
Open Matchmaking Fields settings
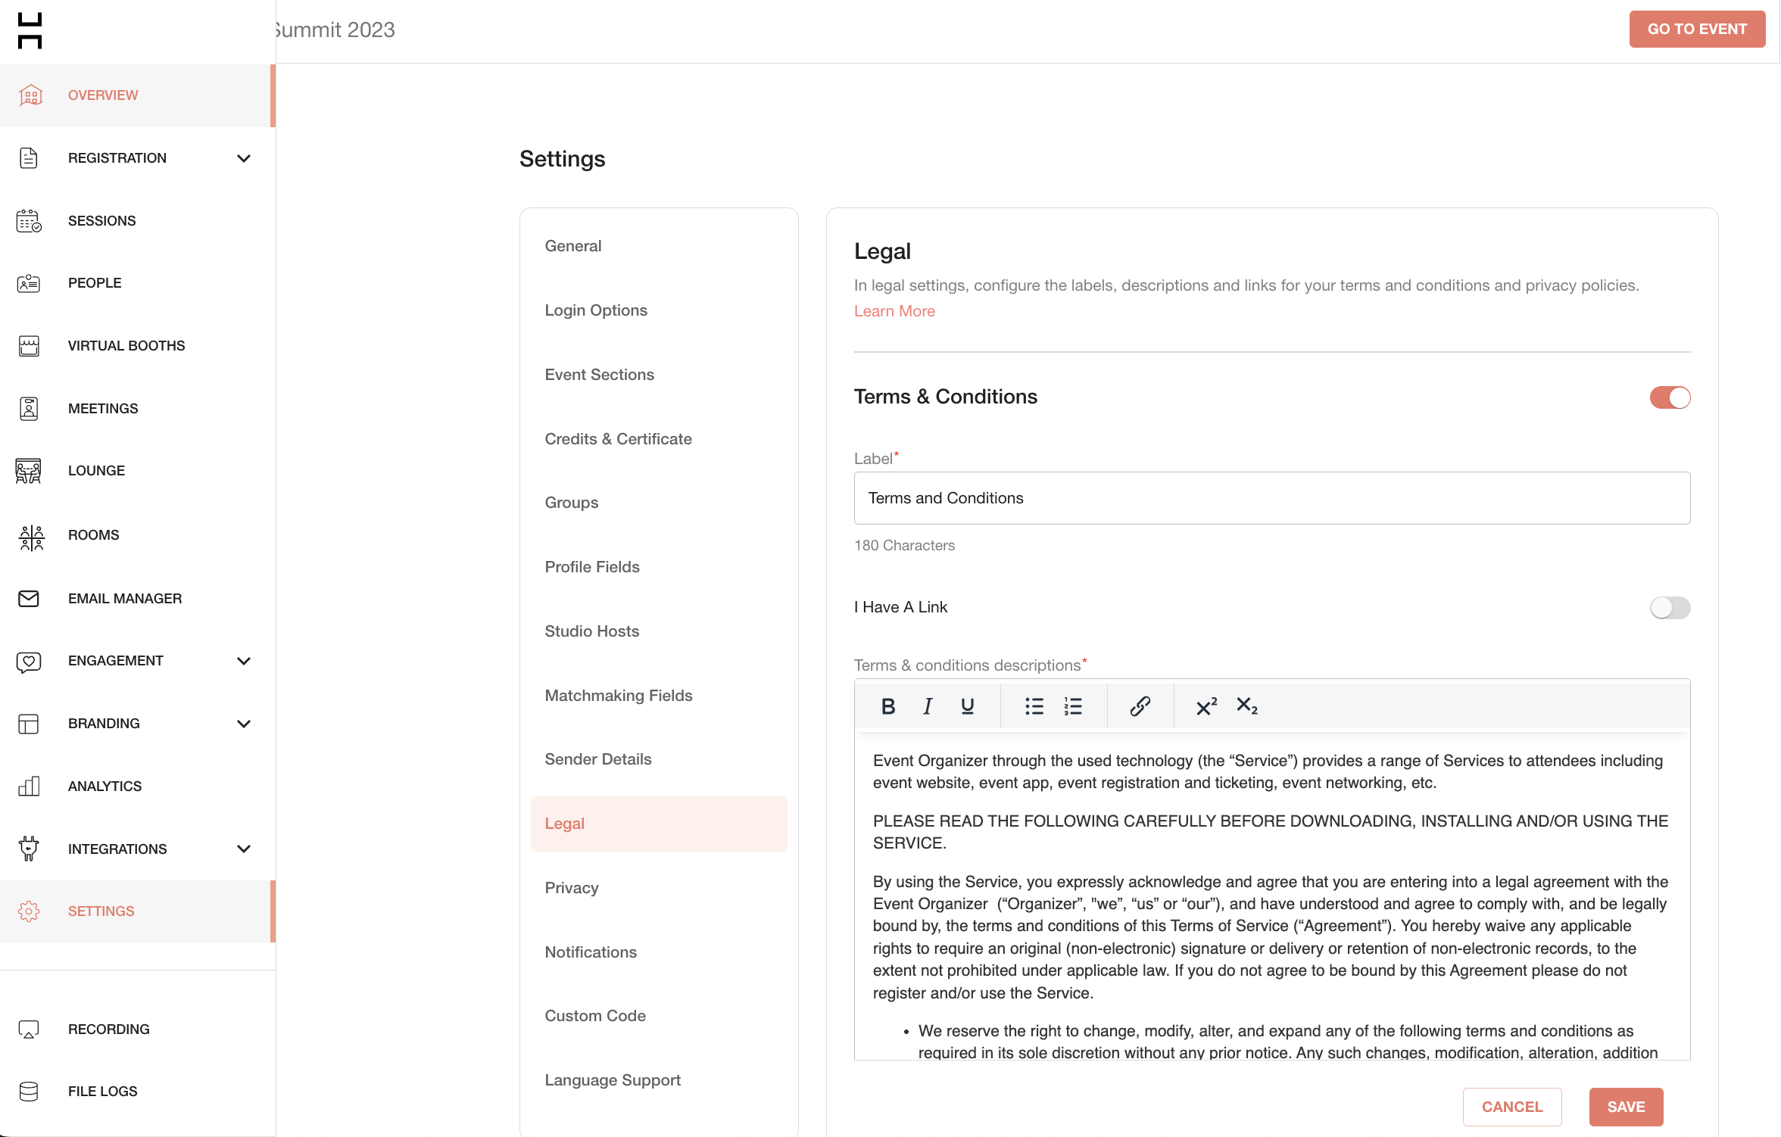point(658,696)
